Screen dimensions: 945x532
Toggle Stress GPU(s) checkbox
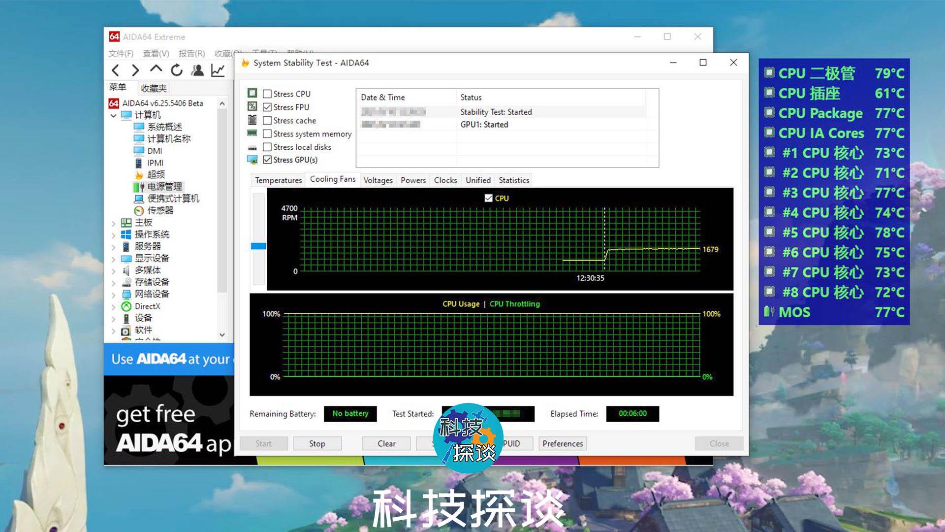point(268,160)
